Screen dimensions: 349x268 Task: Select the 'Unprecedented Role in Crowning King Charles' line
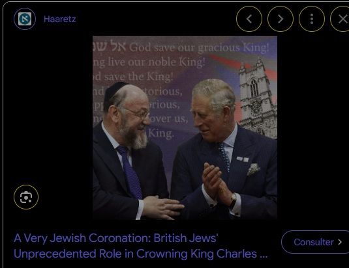coord(140,254)
